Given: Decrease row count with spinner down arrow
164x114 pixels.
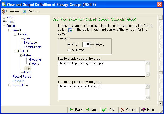Looking at the screenshot, I should pyautogui.click(x=92, y=46).
